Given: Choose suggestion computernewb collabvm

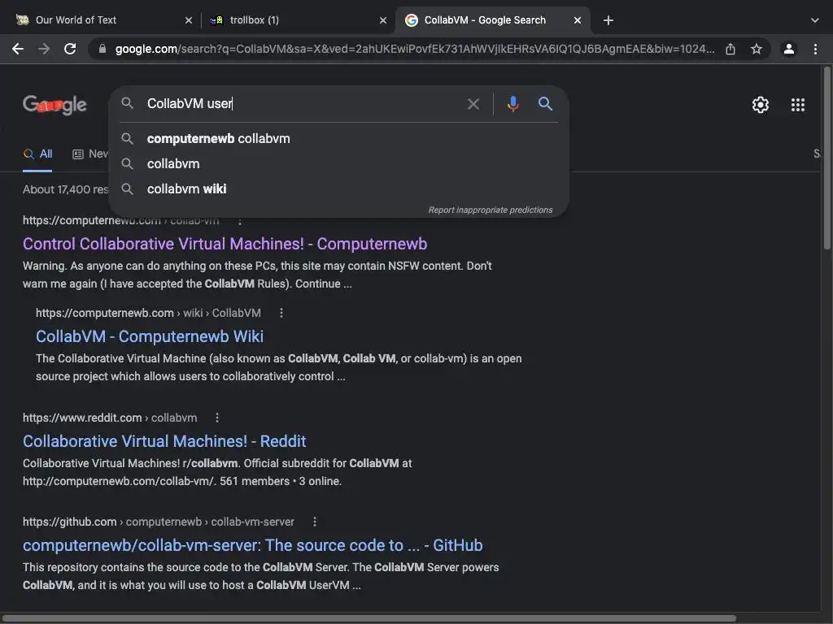Looking at the screenshot, I should click(338, 138).
